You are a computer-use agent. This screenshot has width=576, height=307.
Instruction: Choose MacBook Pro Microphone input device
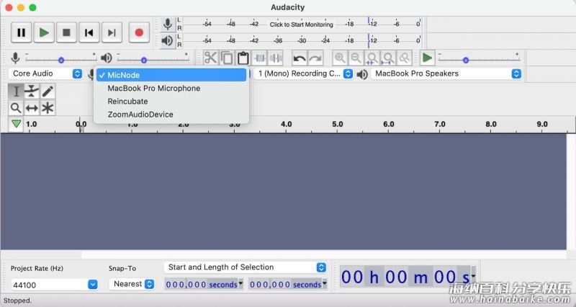click(171, 88)
